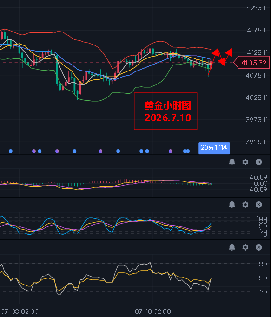Open alert bell for MACD indicator panel
This screenshot has height=317, width=271.
(x=232, y=162)
